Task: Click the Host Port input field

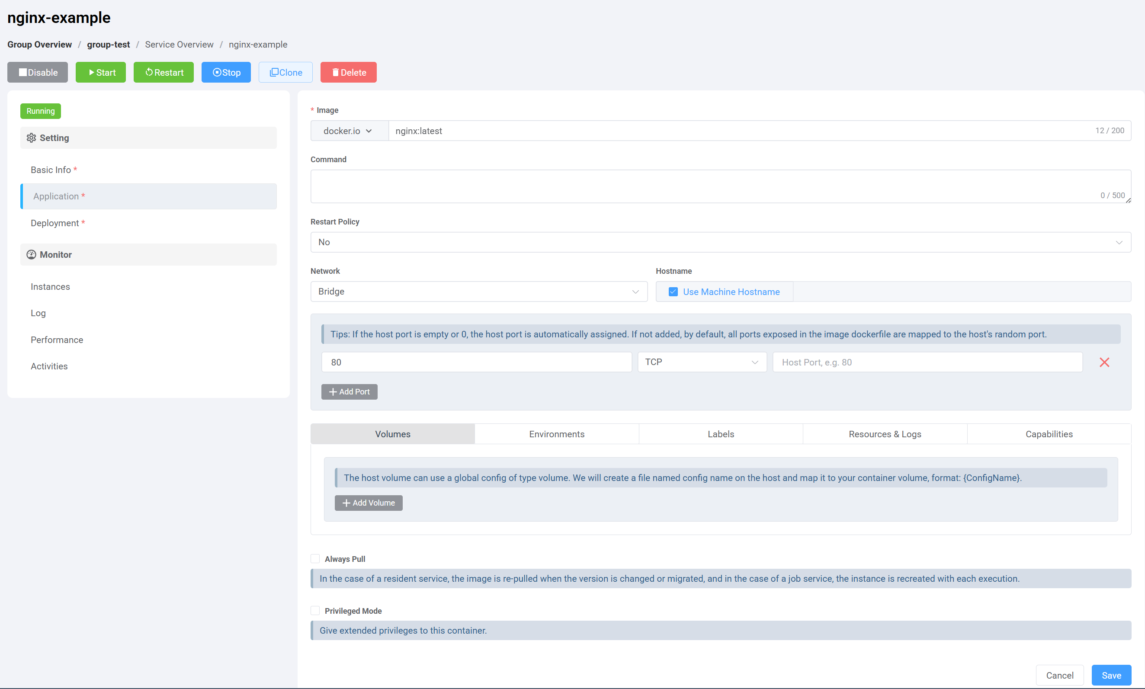Action: (927, 362)
